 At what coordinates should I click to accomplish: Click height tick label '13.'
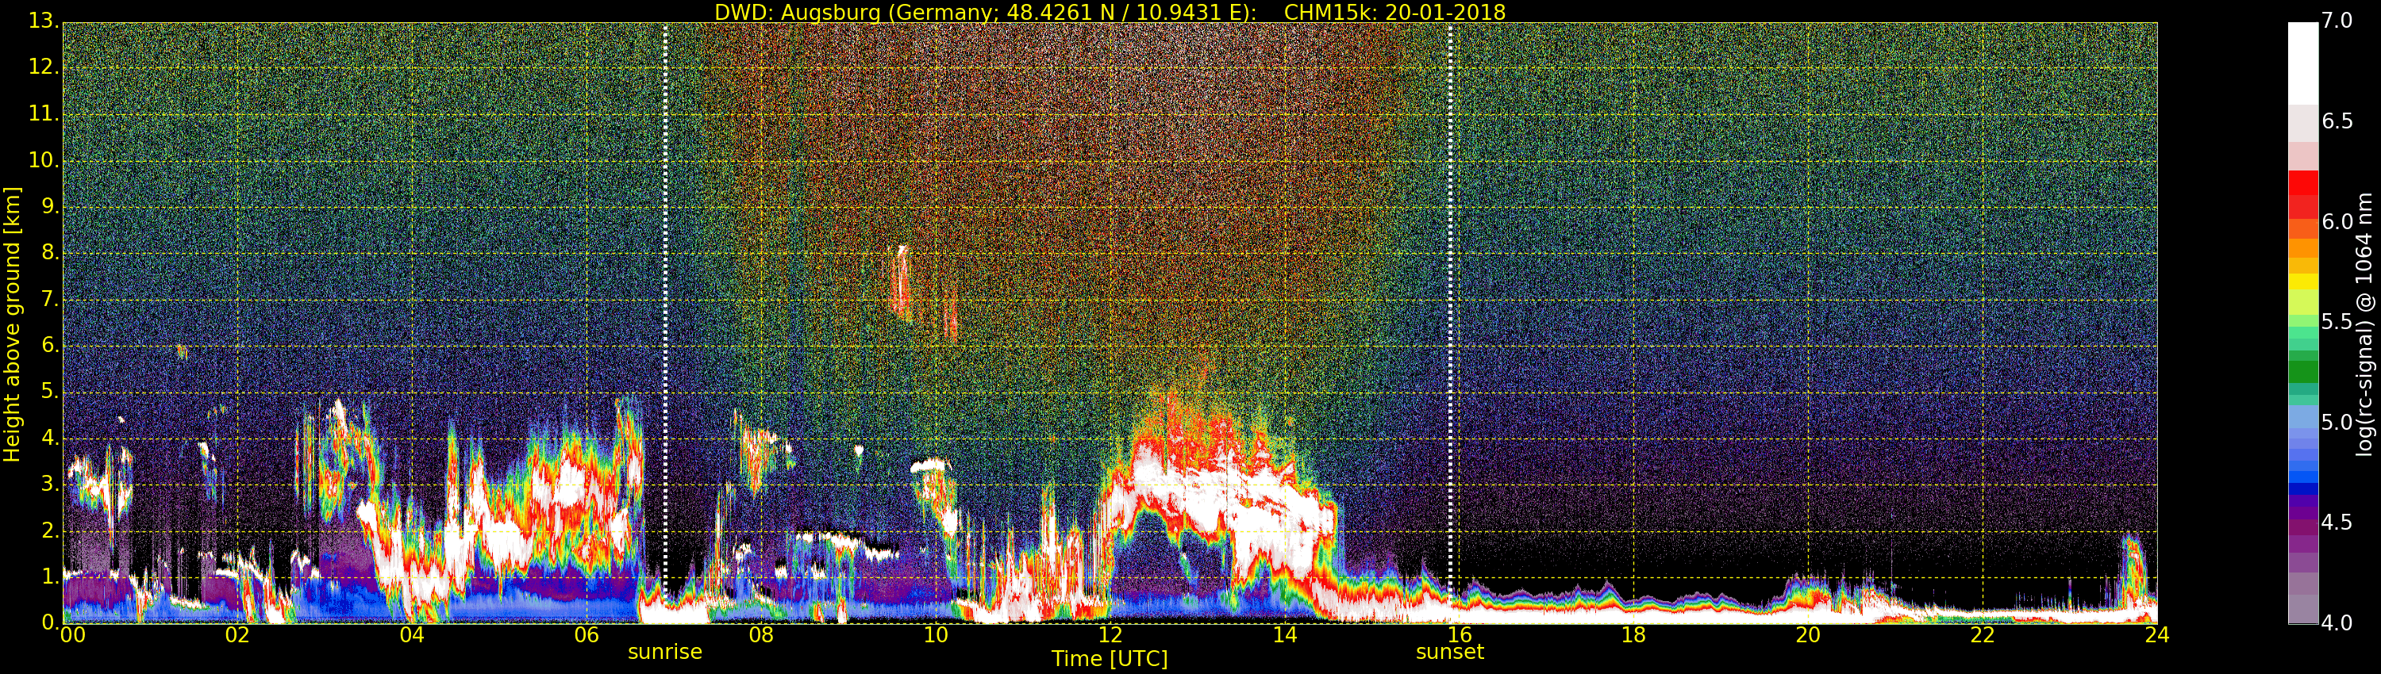coord(44,21)
